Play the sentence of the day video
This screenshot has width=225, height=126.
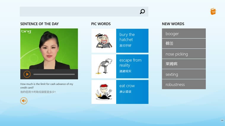27,74
